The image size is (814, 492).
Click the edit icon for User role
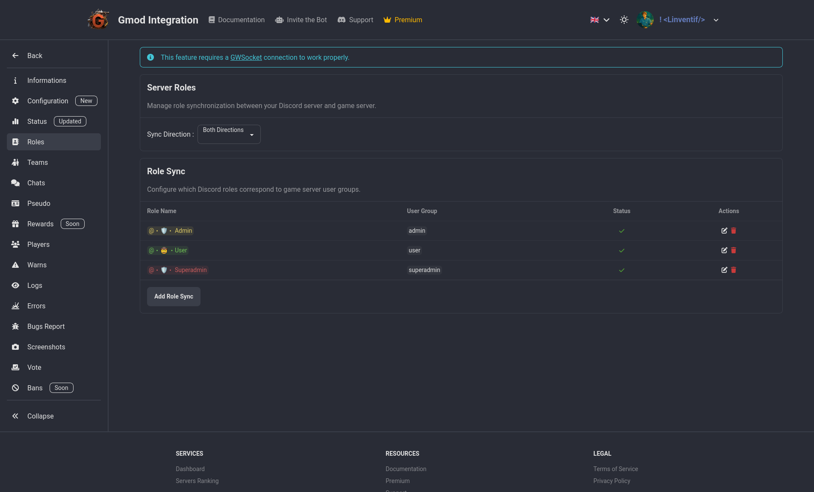pos(724,250)
